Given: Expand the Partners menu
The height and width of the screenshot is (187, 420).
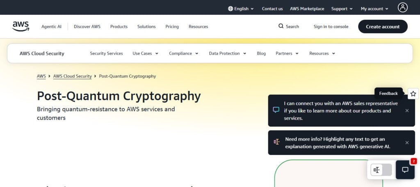Looking at the screenshot, I should 287,53.
